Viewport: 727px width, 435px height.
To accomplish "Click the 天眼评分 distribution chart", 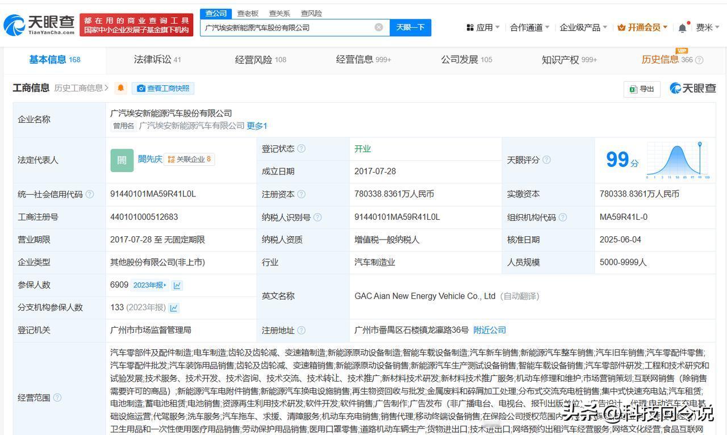I will pos(678,161).
